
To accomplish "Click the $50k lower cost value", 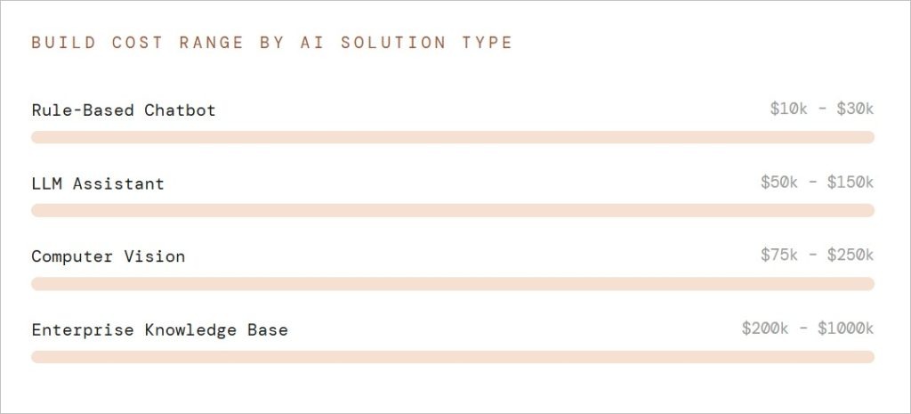I will [779, 182].
